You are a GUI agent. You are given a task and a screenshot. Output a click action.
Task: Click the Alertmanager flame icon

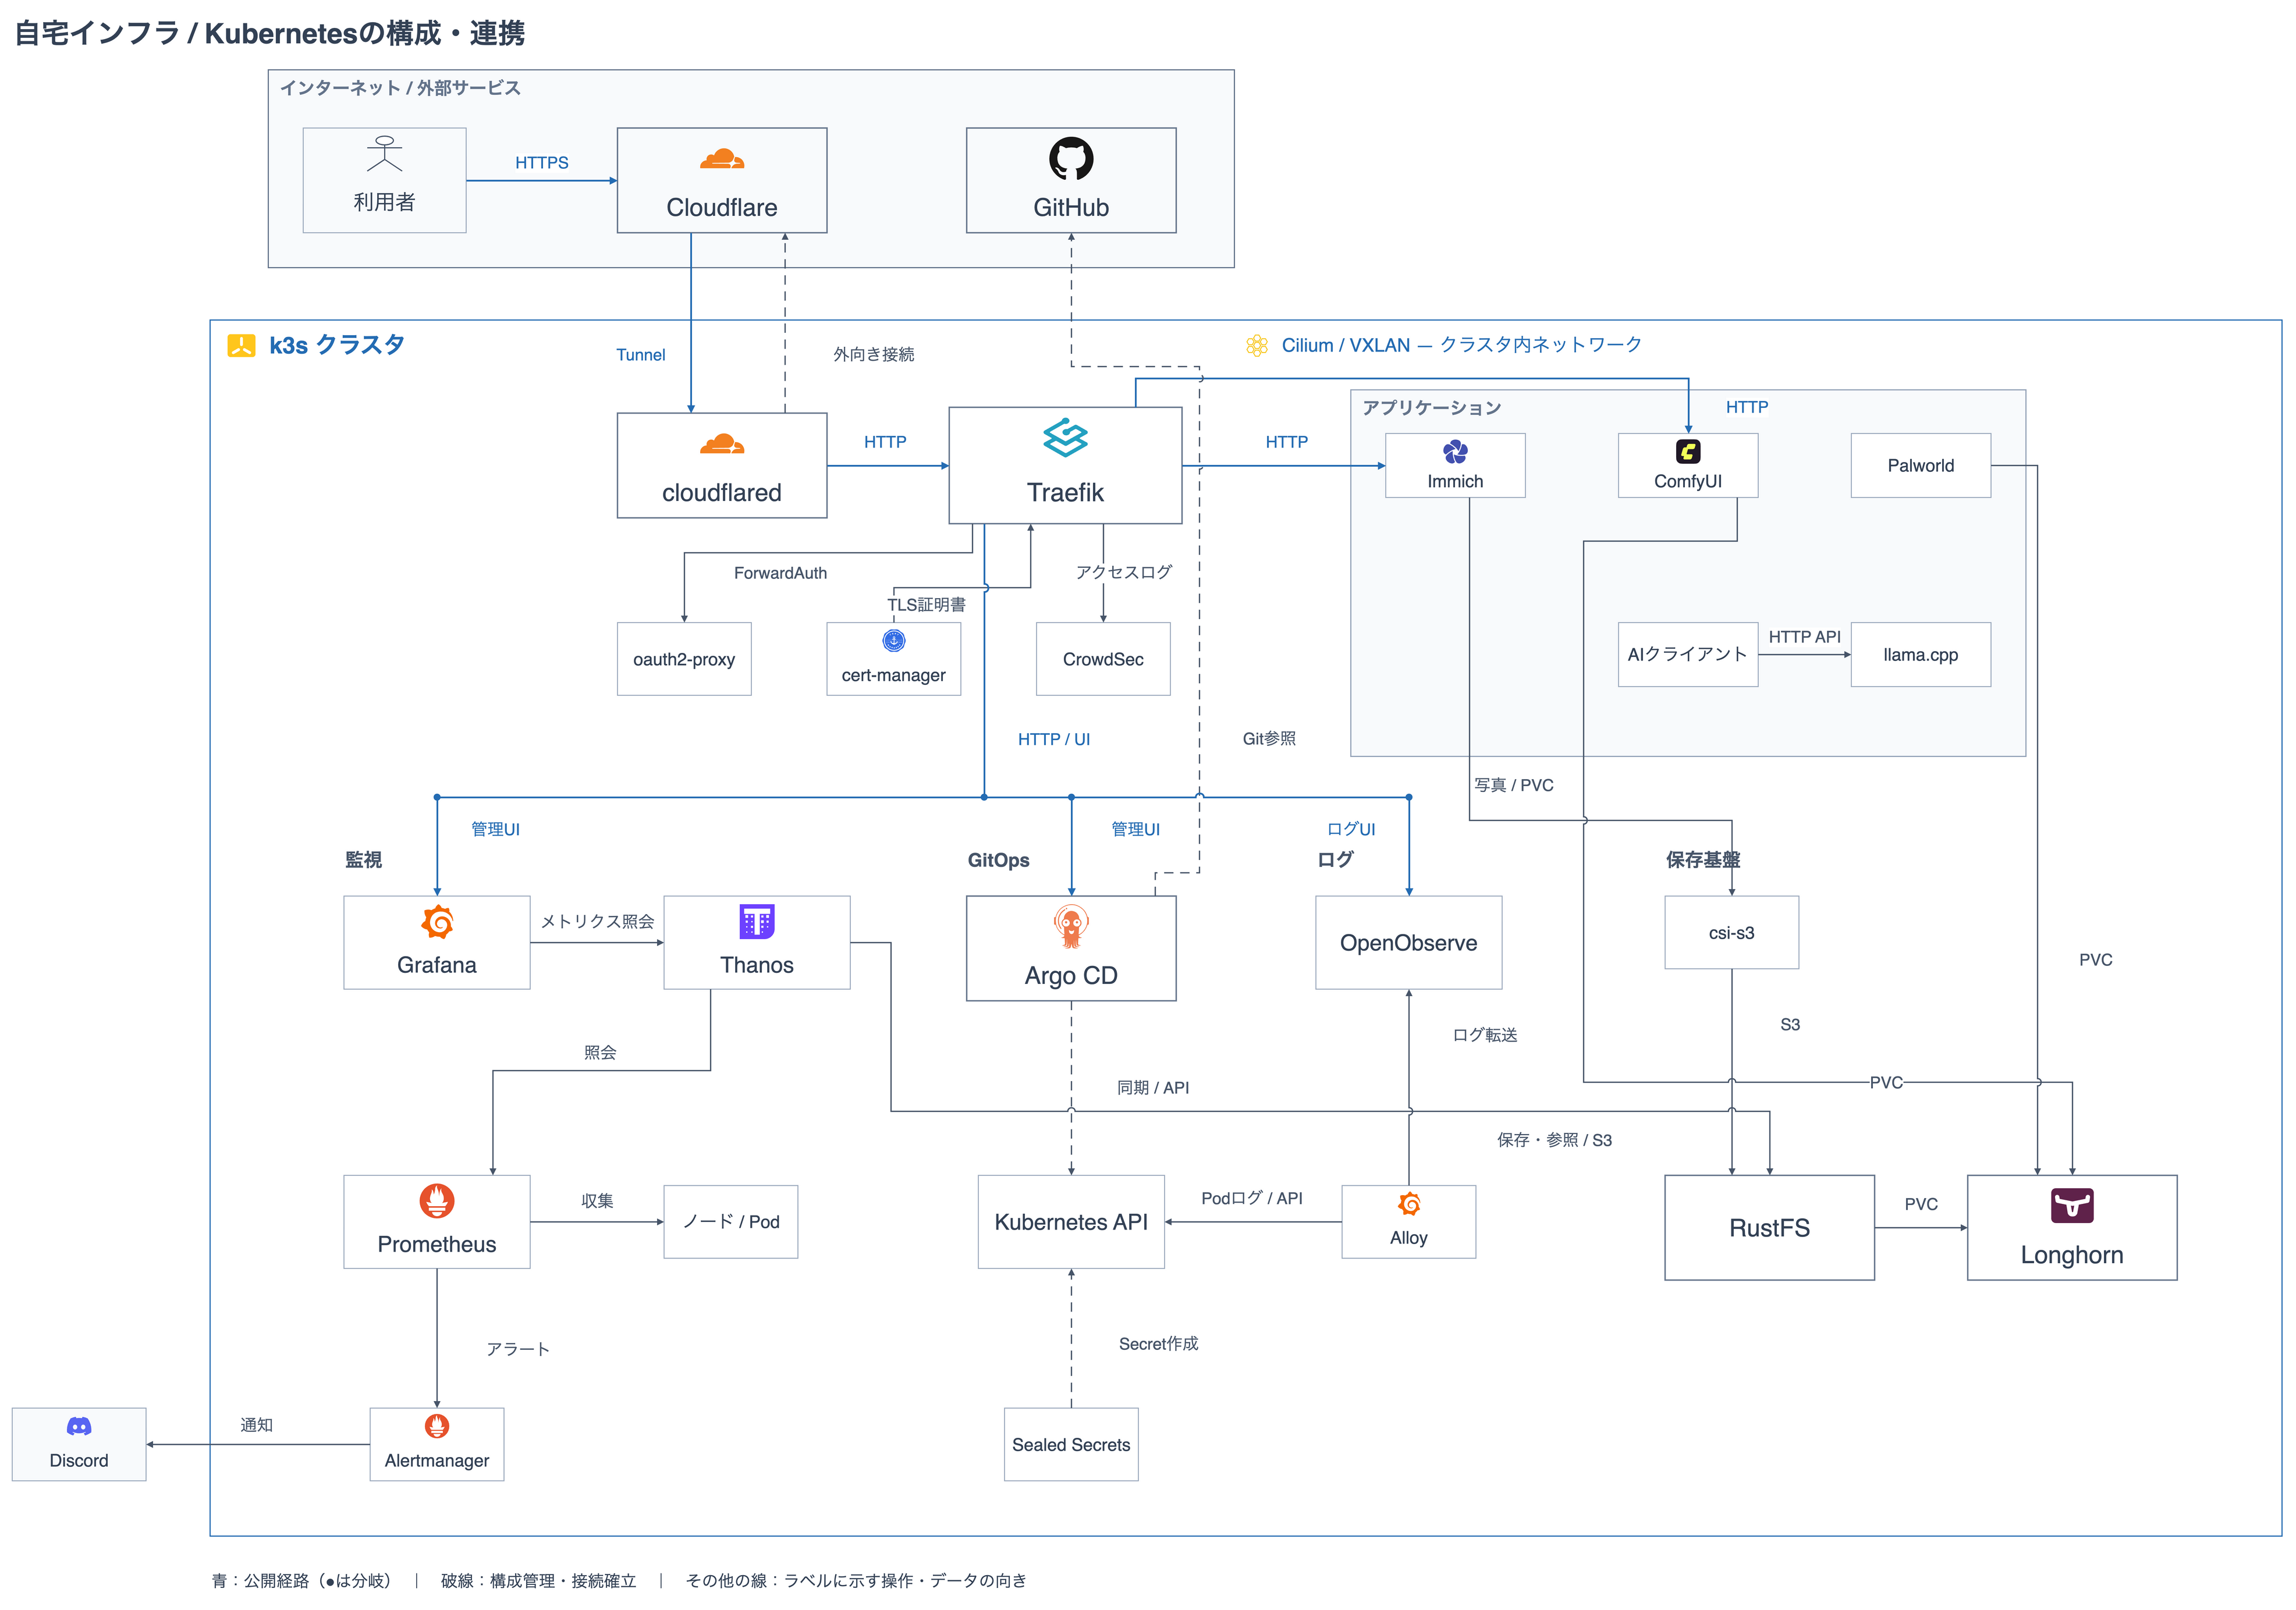437,1425
